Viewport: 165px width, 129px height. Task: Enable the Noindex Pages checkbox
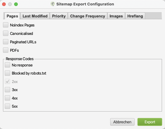[x=6, y=25]
